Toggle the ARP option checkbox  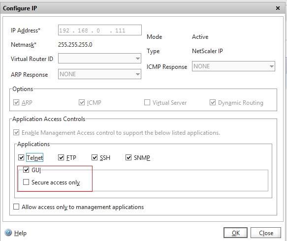pyautogui.click(x=16, y=102)
